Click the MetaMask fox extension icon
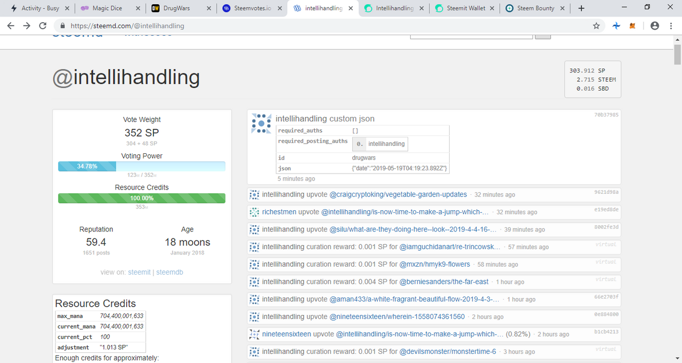 pyautogui.click(x=632, y=26)
